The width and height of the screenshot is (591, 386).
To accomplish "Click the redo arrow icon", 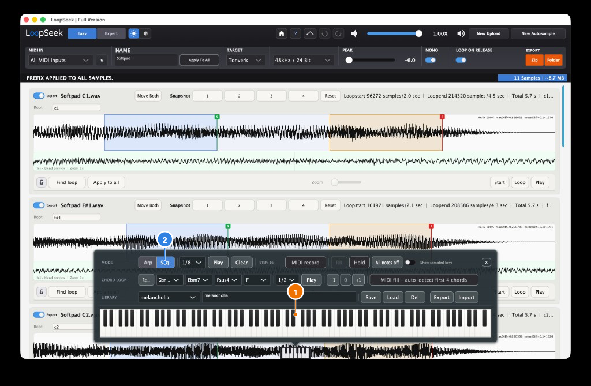I will click(x=338, y=33).
